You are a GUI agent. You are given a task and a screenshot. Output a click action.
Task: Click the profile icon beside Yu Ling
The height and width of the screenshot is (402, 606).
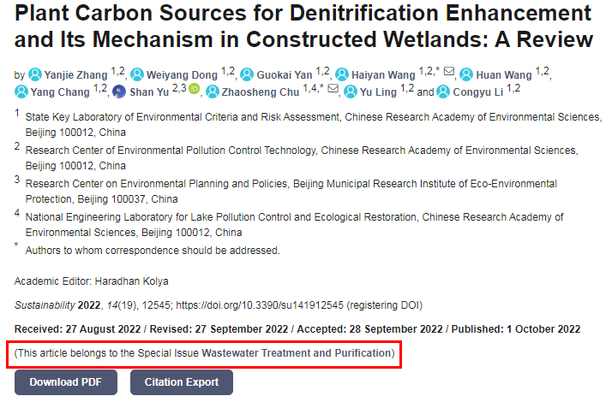pos(351,91)
